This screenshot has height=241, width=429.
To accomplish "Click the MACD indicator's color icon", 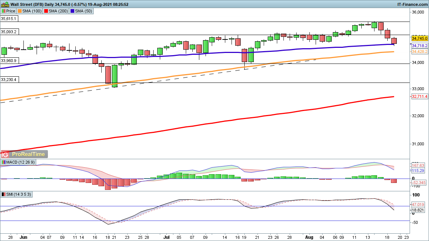I will [x=4, y=162].
